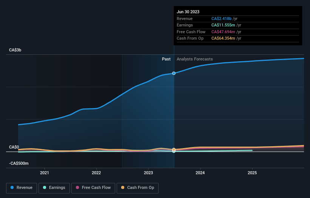
Task: Click the CA$47.694m free cash flow value
Action: point(223,32)
